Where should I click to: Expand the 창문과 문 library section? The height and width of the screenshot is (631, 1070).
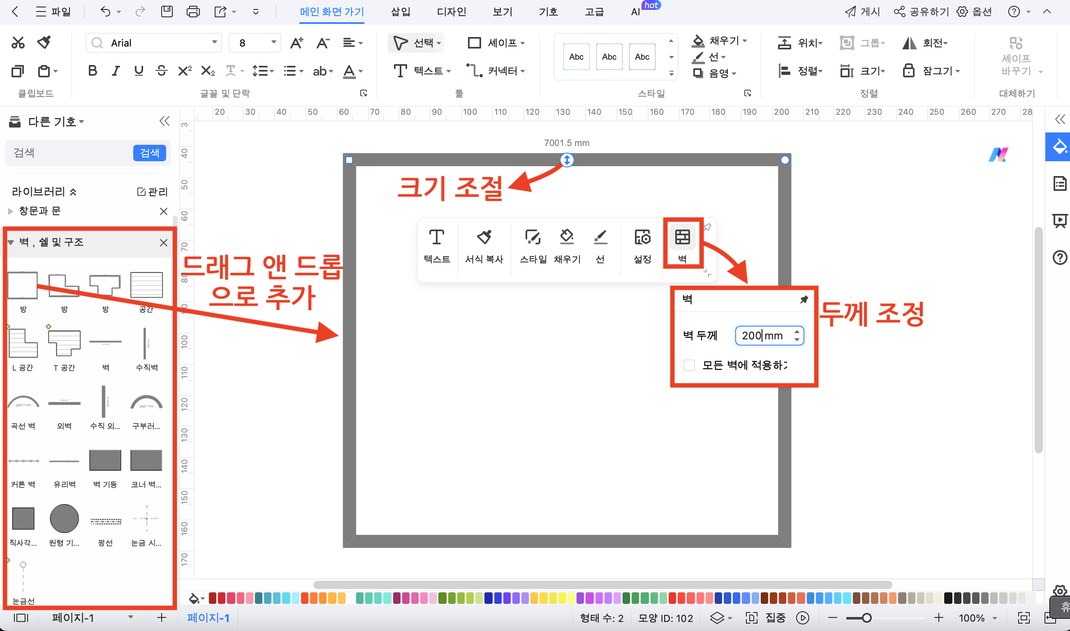pos(11,211)
